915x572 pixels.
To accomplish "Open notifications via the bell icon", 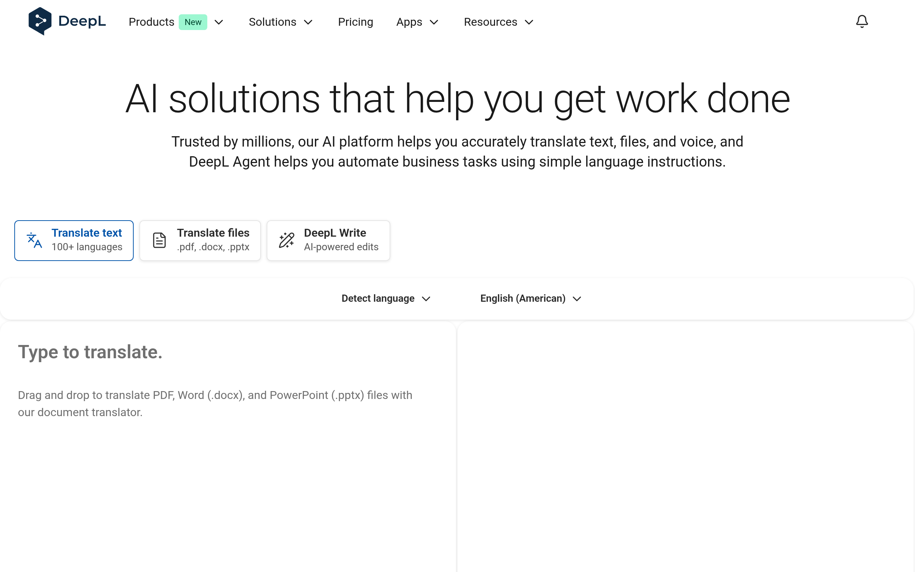I will (x=862, y=21).
